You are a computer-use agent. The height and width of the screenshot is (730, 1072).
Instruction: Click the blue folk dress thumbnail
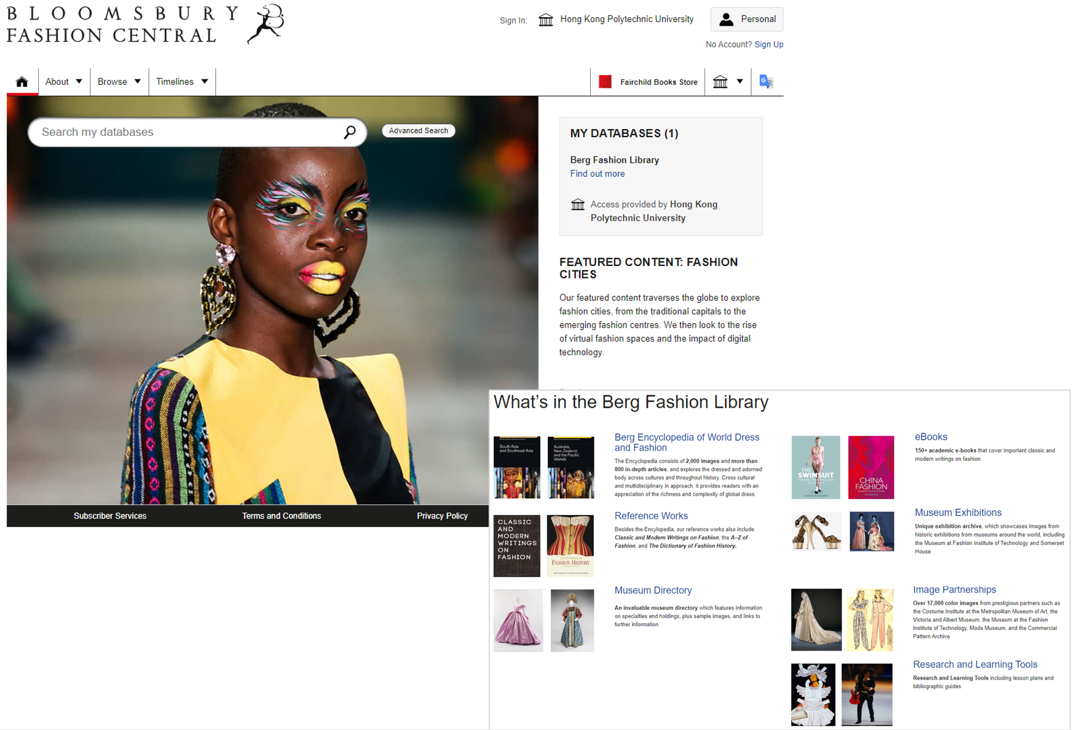572,621
